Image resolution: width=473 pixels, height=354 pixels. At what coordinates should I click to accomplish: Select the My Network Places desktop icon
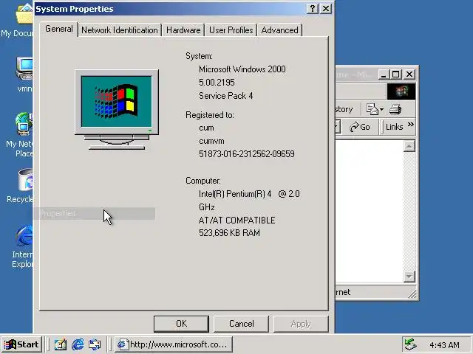tap(20, 135)
